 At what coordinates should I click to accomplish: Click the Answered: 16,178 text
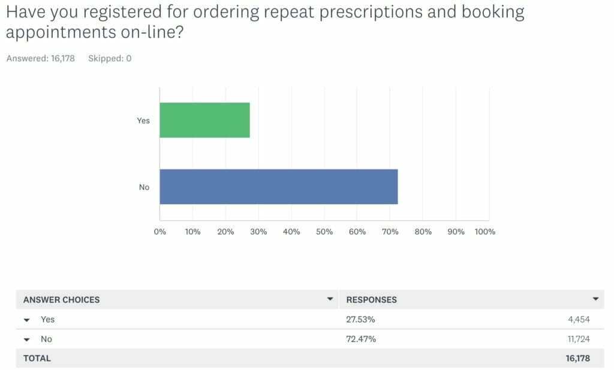pyautogui.click(x=40, y=59)
